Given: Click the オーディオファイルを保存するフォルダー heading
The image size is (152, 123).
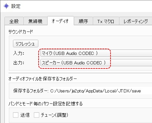Looking at the screenshot, I should [43, 79].
